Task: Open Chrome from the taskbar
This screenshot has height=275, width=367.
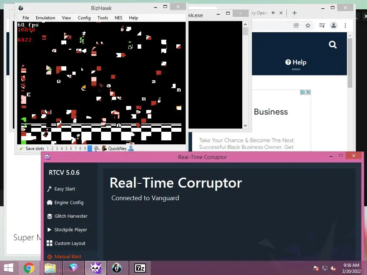Action: pos(29,268)
